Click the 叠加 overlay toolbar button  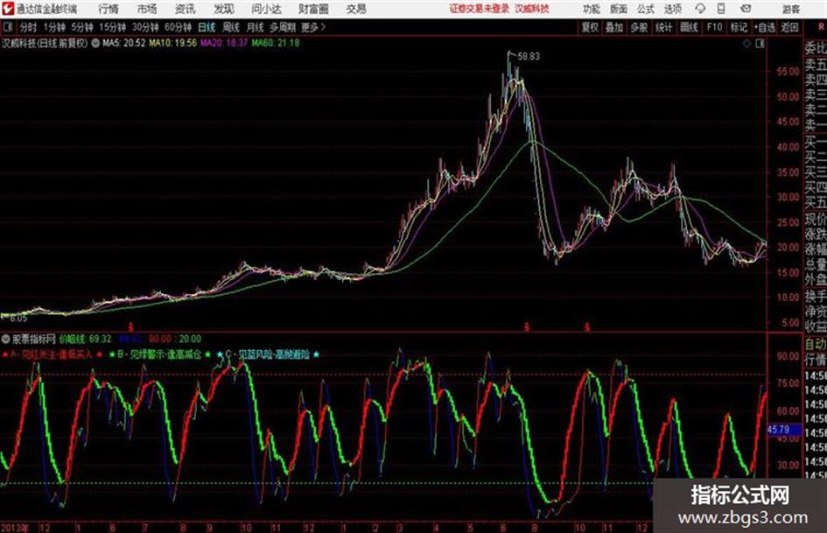[x=614, y=27]
